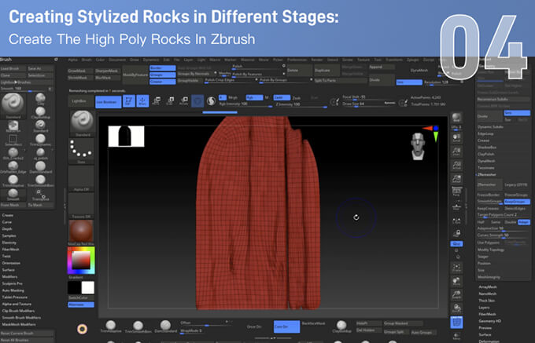Click the Floor icon on right shelf
535x343 pixels.
tap(456, 206)
